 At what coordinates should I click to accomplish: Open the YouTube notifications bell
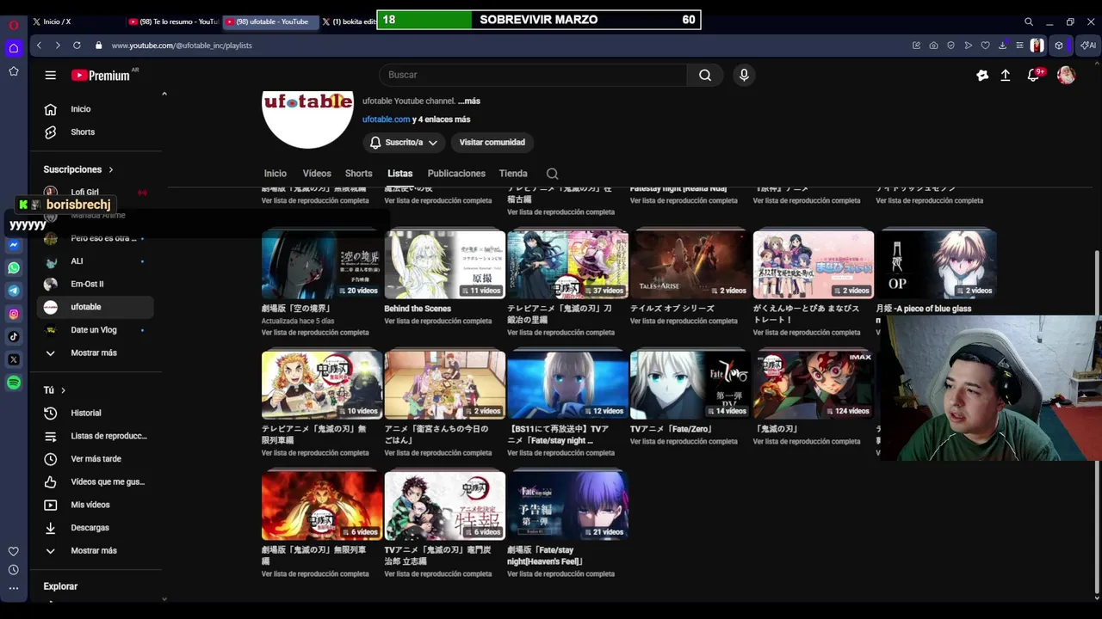(1034, 76)
